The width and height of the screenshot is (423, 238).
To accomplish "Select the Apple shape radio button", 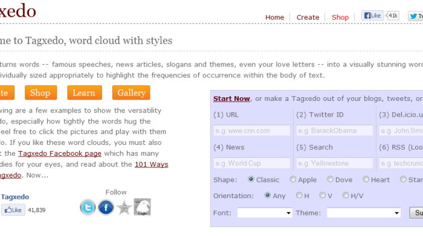I will (292, 179).
